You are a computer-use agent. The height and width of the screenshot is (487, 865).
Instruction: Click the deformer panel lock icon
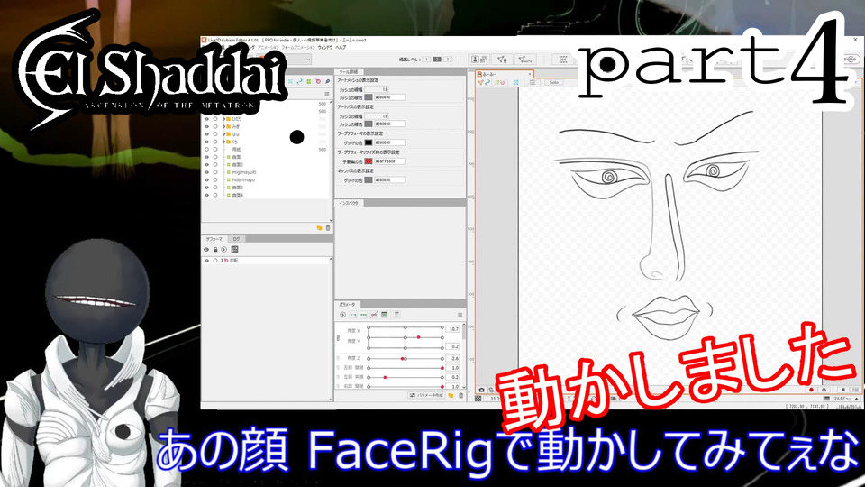point(215,250)
